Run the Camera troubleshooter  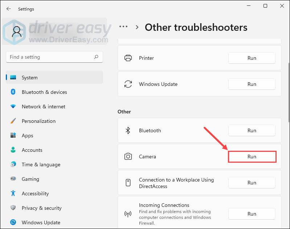(x=252, y=157)
